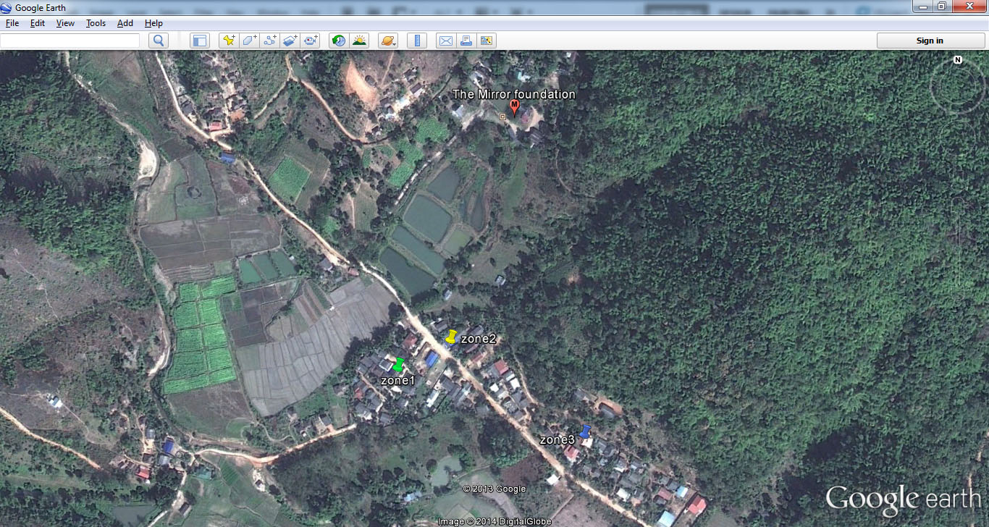Click the Add Image Overlay icon
This screenshot has height=527, width=989.
[x=290, y=41]
